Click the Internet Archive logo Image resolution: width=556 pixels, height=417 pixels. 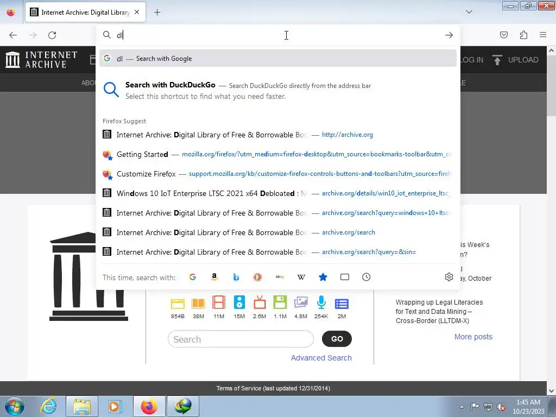pyautogui.click(x=41, y=60)
